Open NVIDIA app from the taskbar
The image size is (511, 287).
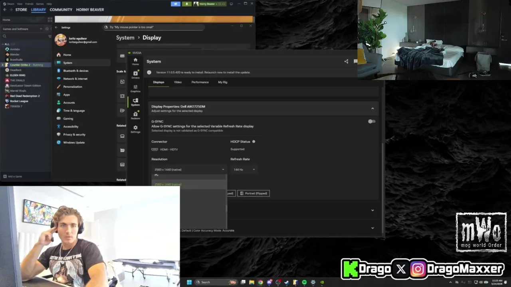pos(322,282)
